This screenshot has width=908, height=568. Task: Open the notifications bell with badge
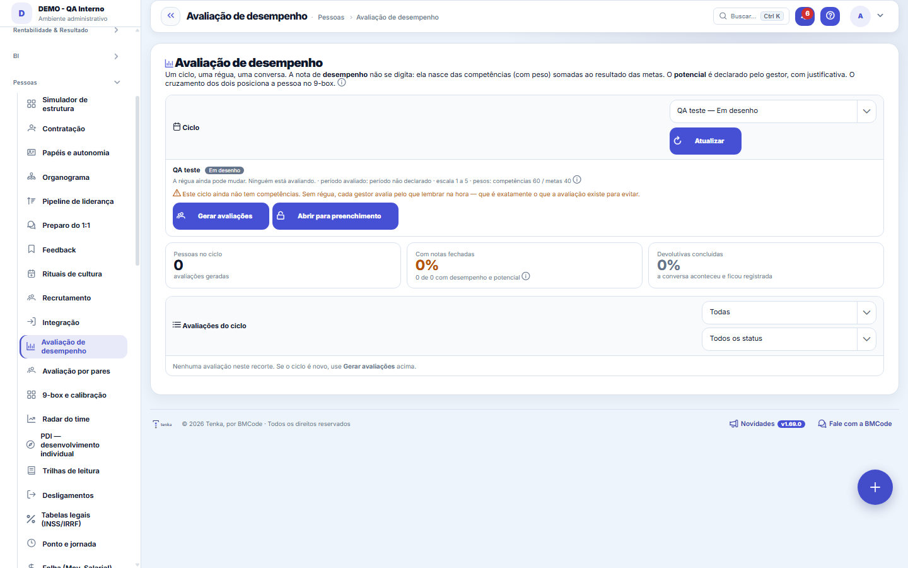pyautogui.click(x=805, y=16)
